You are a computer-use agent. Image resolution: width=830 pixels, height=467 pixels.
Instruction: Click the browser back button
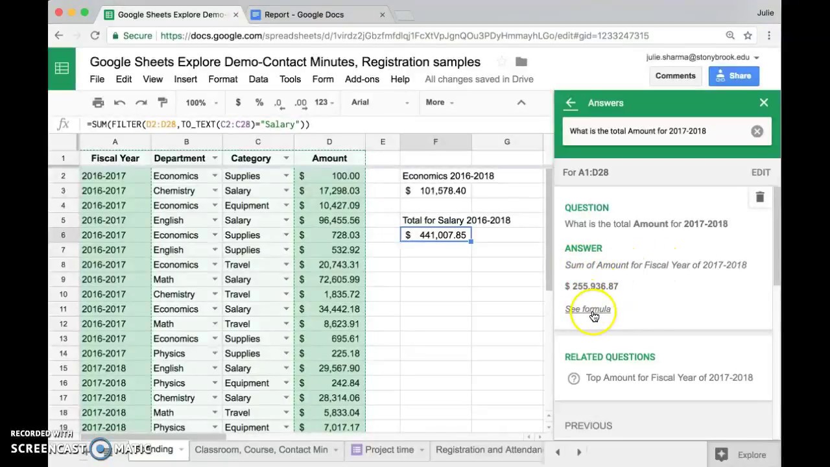(59, 36)
